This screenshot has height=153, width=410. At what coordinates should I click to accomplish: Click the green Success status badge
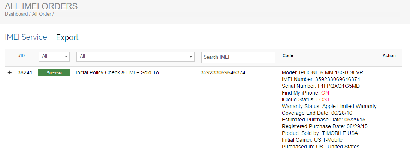[54, 73]
